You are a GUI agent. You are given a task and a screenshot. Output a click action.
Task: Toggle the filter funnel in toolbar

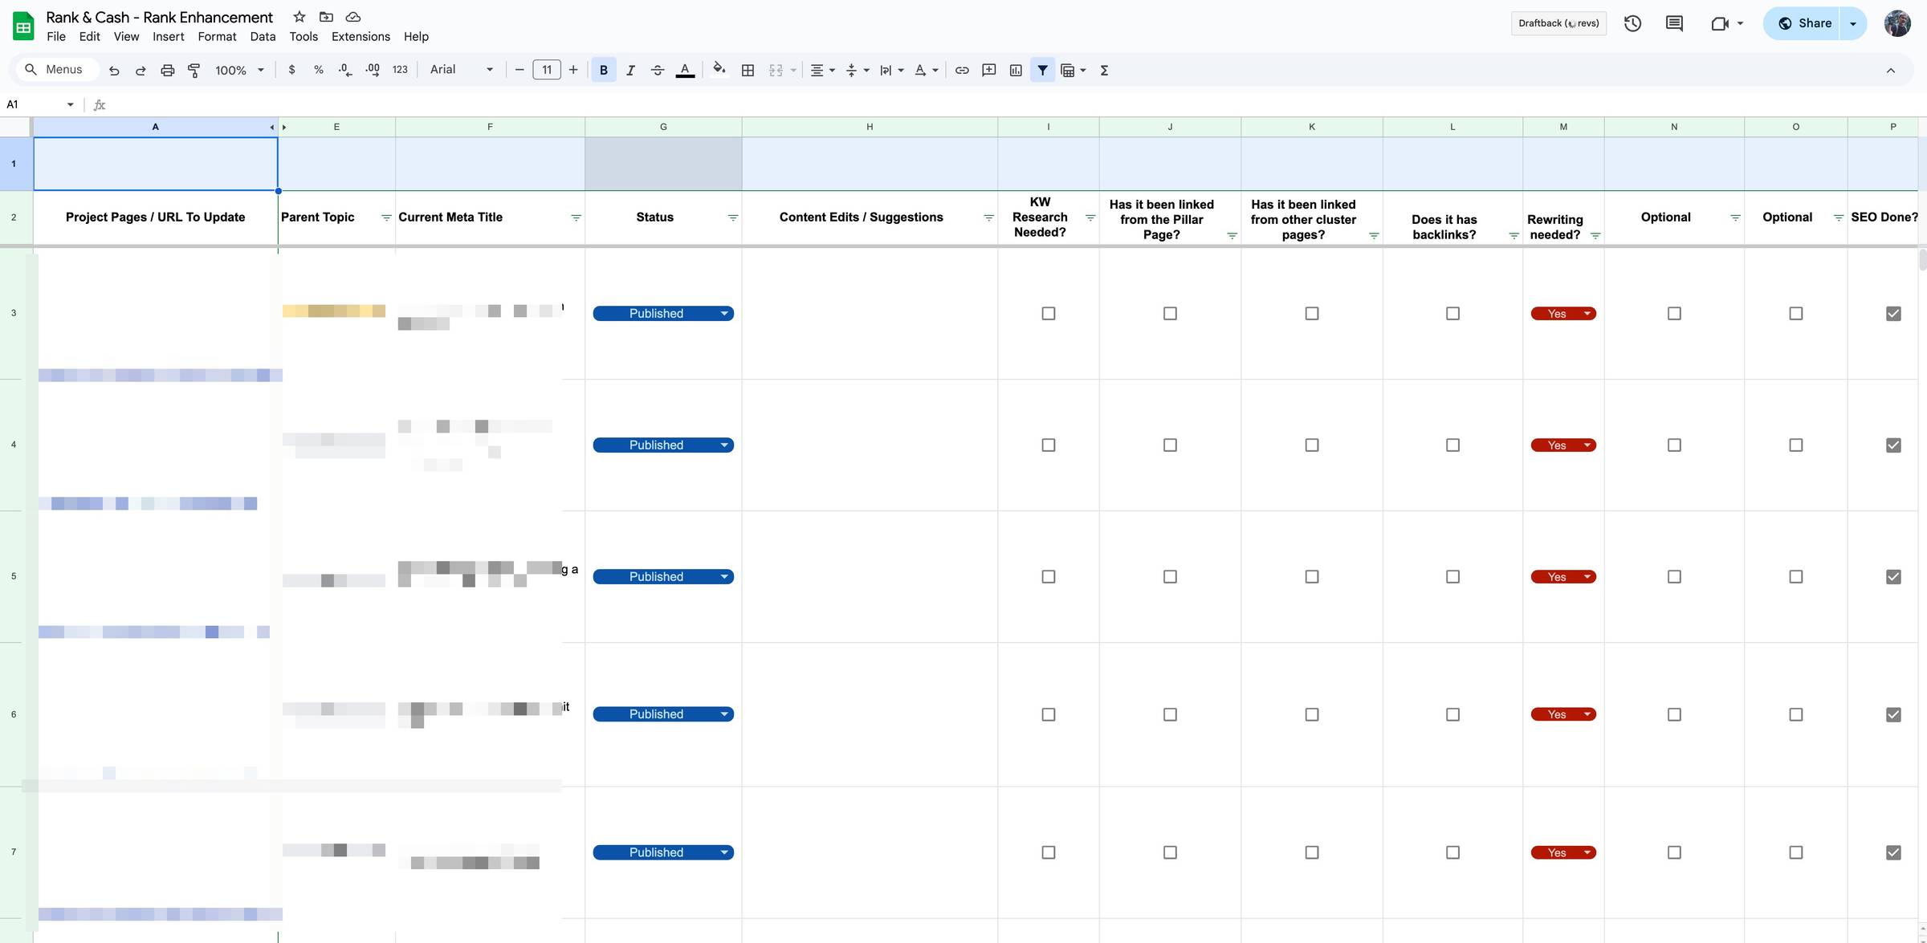click(1042, 70)
